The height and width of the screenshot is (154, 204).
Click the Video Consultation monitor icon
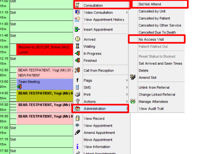[x=78, y=12]
